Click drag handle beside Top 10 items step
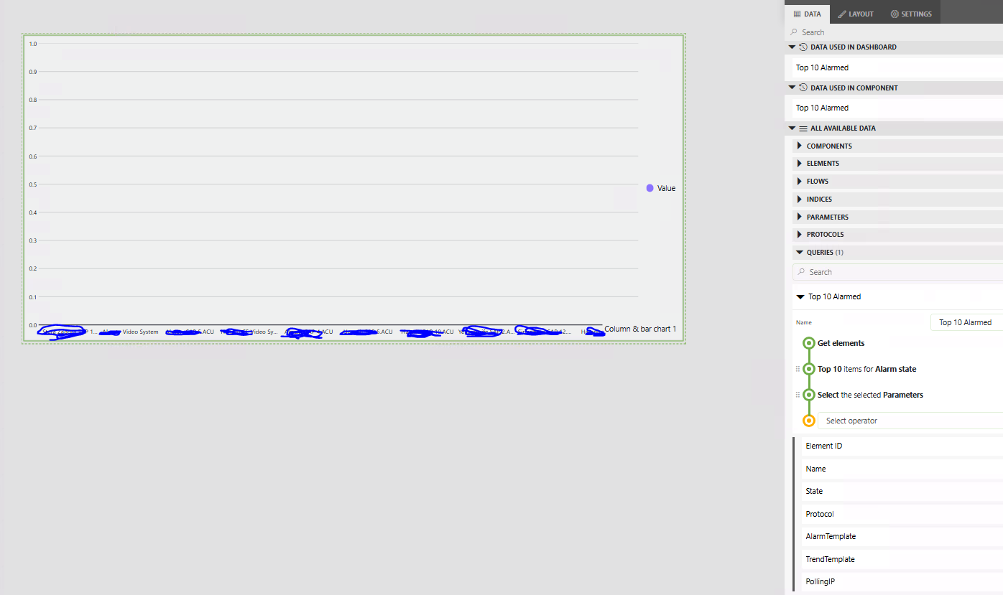The height and width of the screenshot is (595, 1003). point(798,369)
